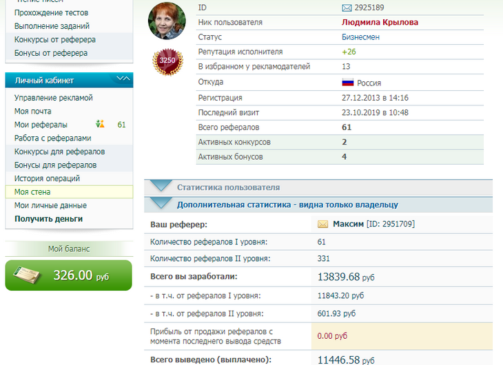503x365 pixels.
Task: Open the История операций link
Action: [x=48, y=178]
